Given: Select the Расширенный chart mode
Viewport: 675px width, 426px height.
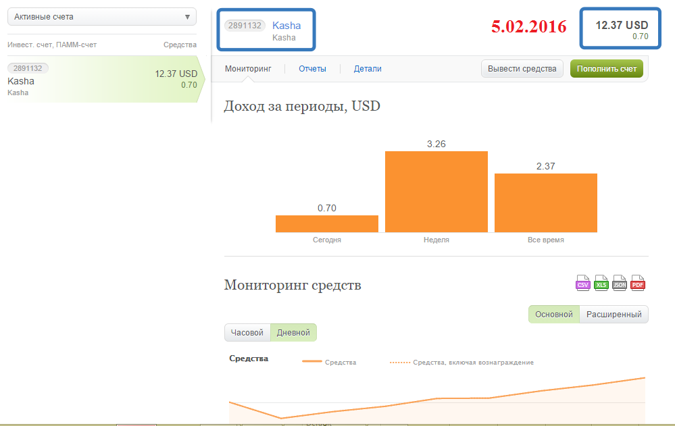Looking at the screenshot, I should coord(614,314).
